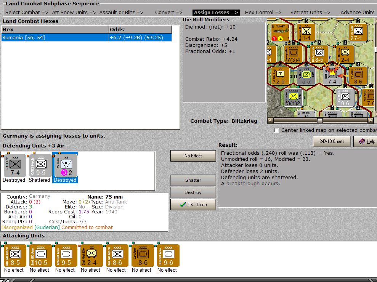Click the 'Combat Ratio: +4.24' modifier line
The image size is (377, 282).
[211, 39]
